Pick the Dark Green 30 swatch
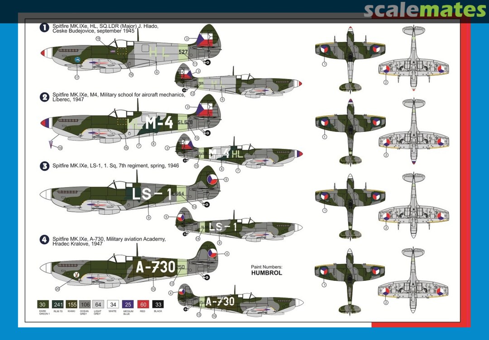The width and height of the screenshot is (489, 340). click(x=43, y=304)
